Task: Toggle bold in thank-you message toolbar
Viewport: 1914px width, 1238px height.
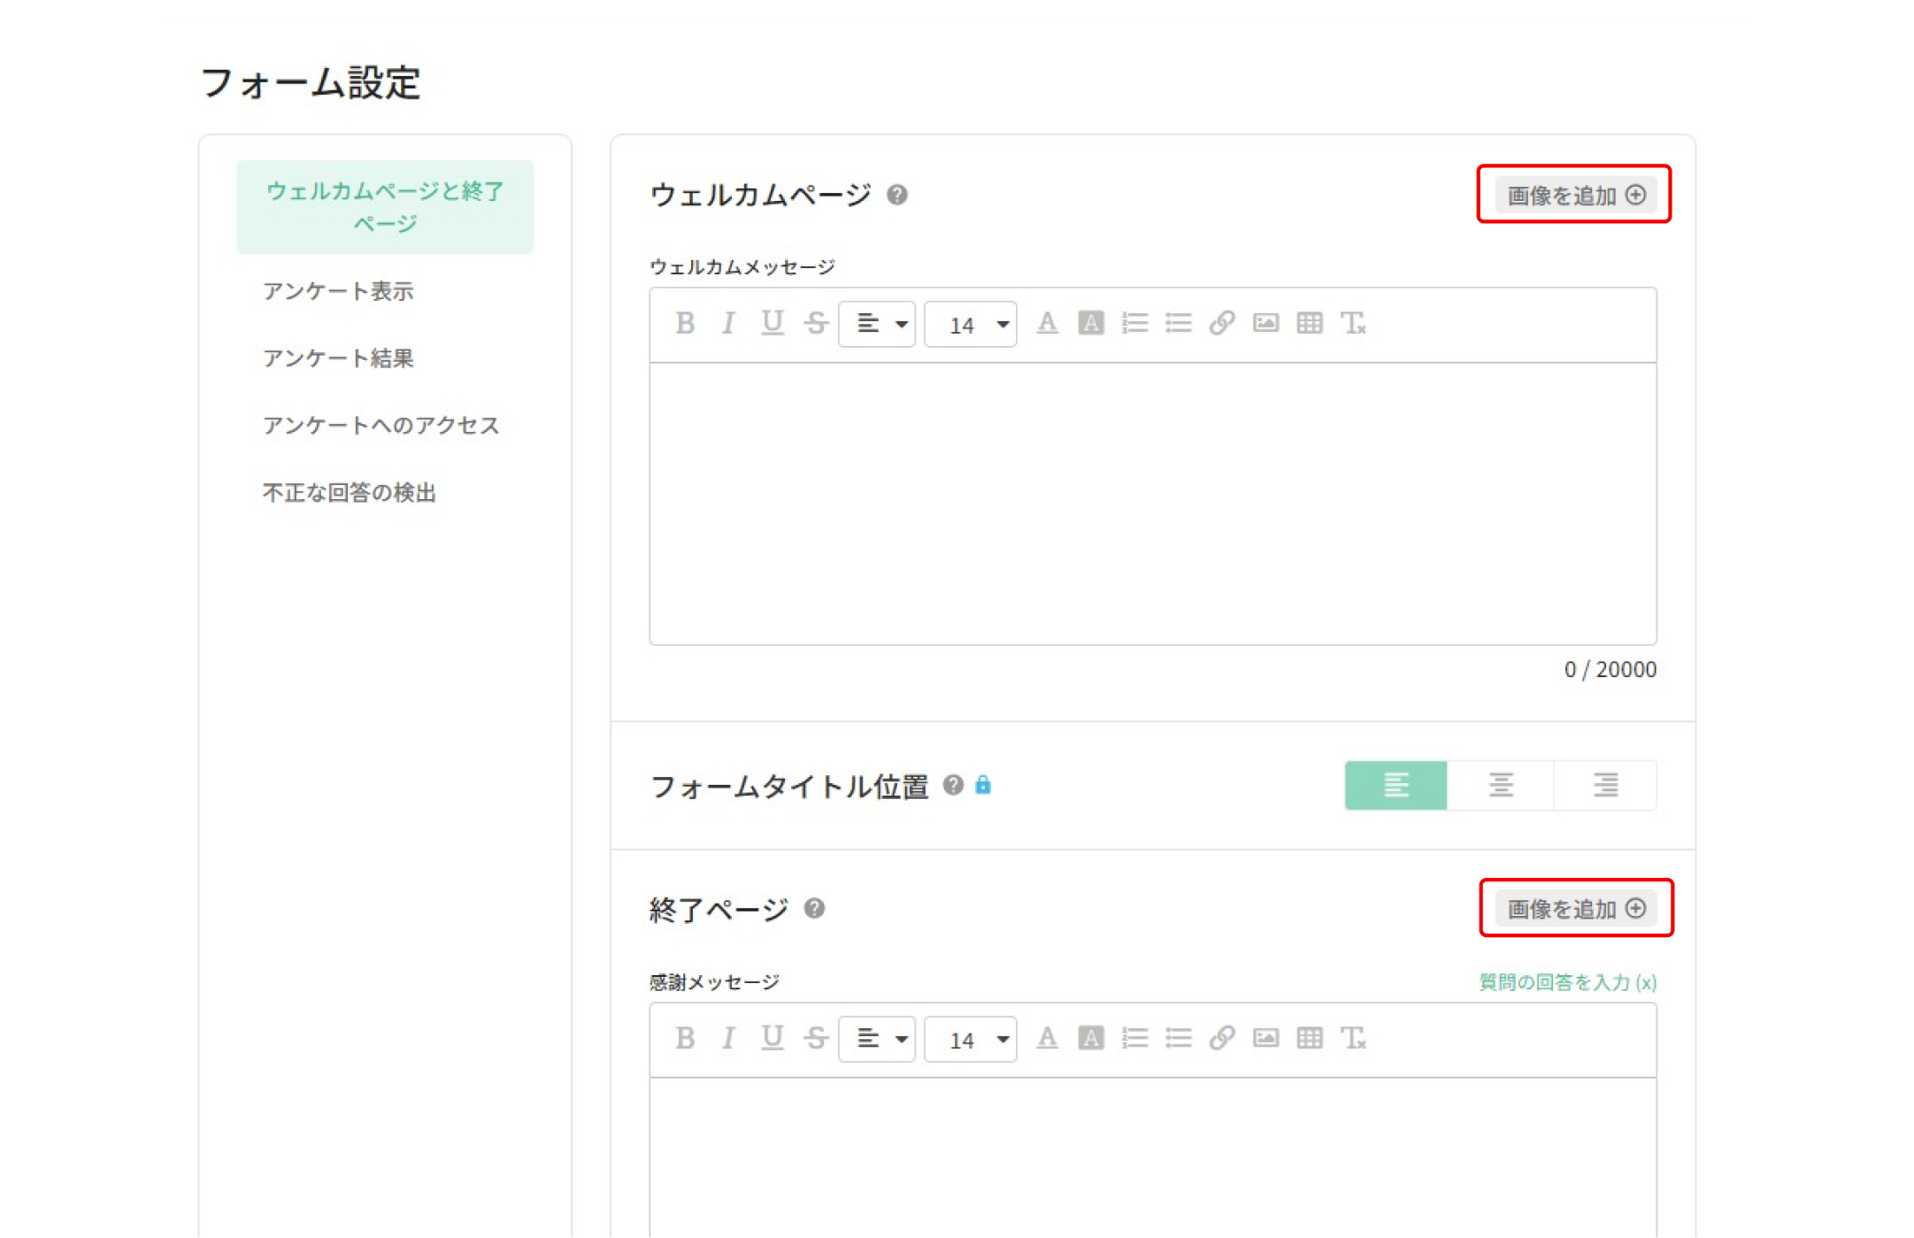Action: click(x=685, y=1039)
